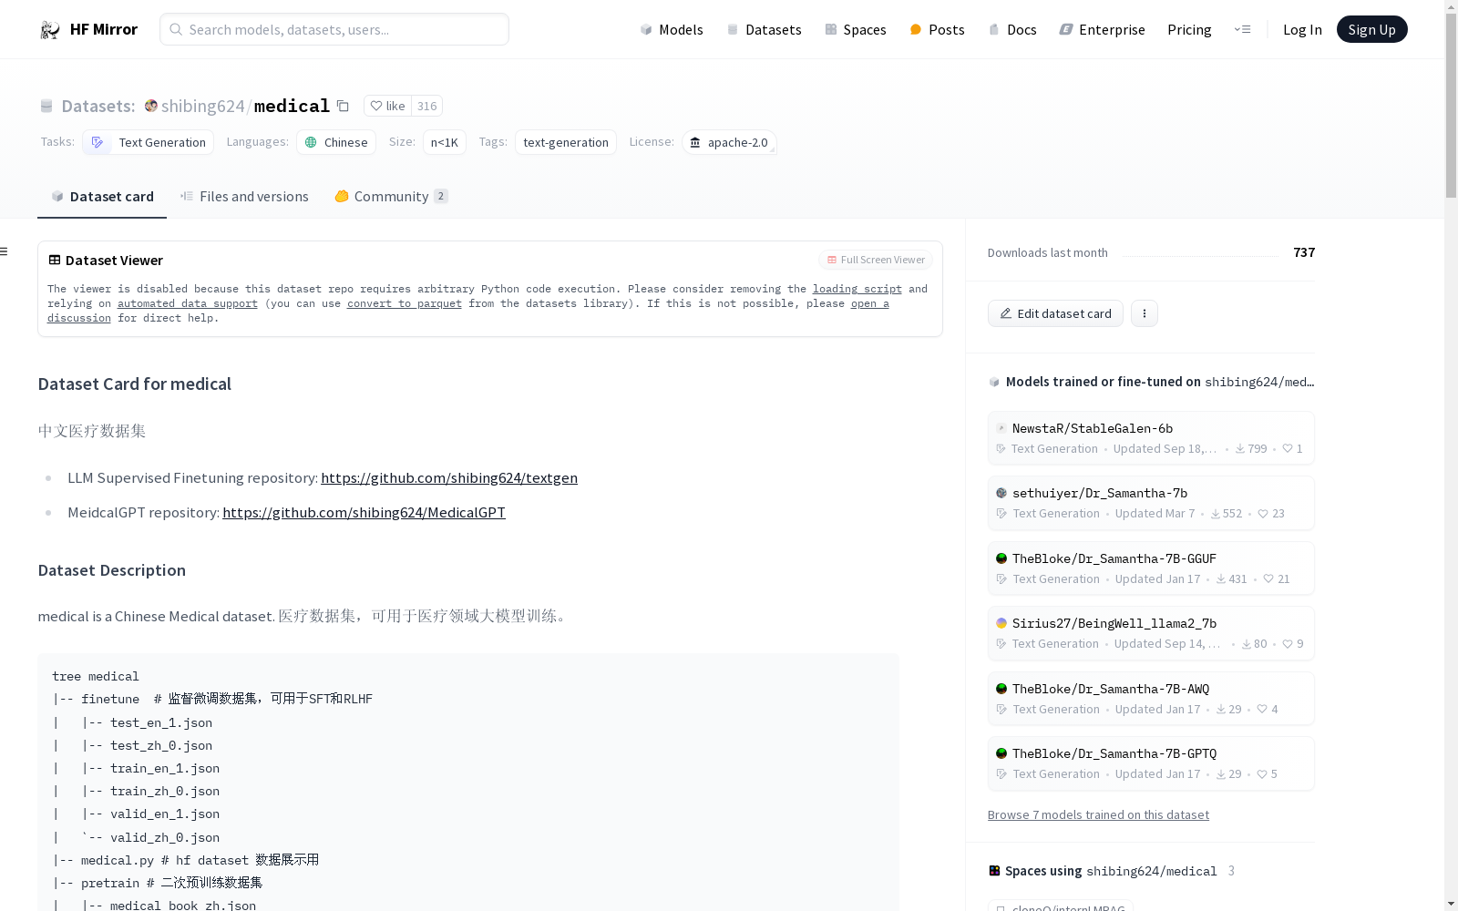This screenshot has width=1458, height=911.
Task: Open Docs in the top navigation
Action: [1012, 29]
